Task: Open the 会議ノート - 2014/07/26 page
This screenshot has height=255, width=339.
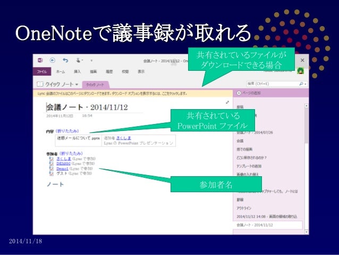Action: click(x=255, y=133)
